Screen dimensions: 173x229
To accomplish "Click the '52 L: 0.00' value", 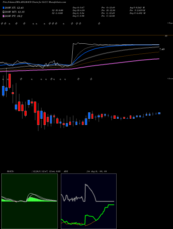I will tap(57, 13).
